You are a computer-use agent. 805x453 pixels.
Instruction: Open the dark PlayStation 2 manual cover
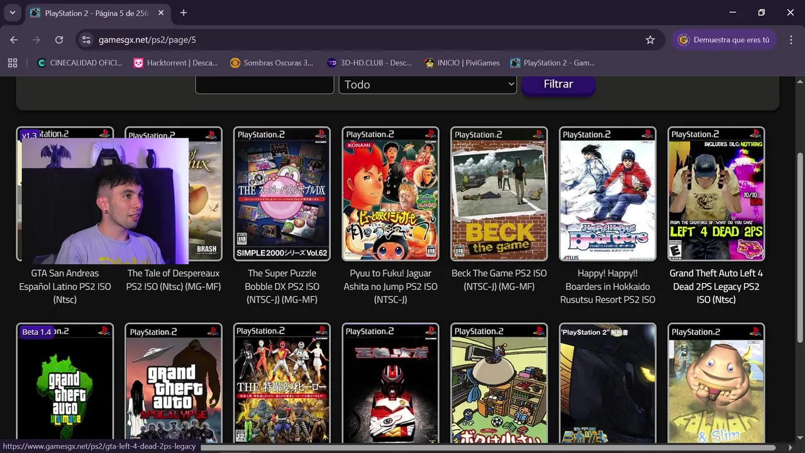pyautogui.click(x=608, y=384)
